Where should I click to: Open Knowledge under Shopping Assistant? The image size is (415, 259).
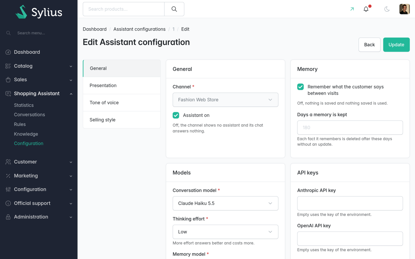point(26,134)
